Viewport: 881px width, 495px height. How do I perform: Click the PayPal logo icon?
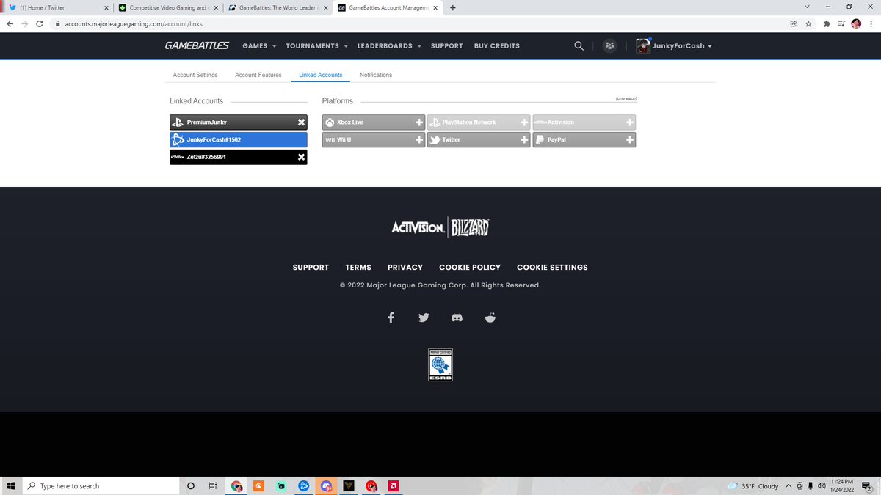(x=540, y=139)
